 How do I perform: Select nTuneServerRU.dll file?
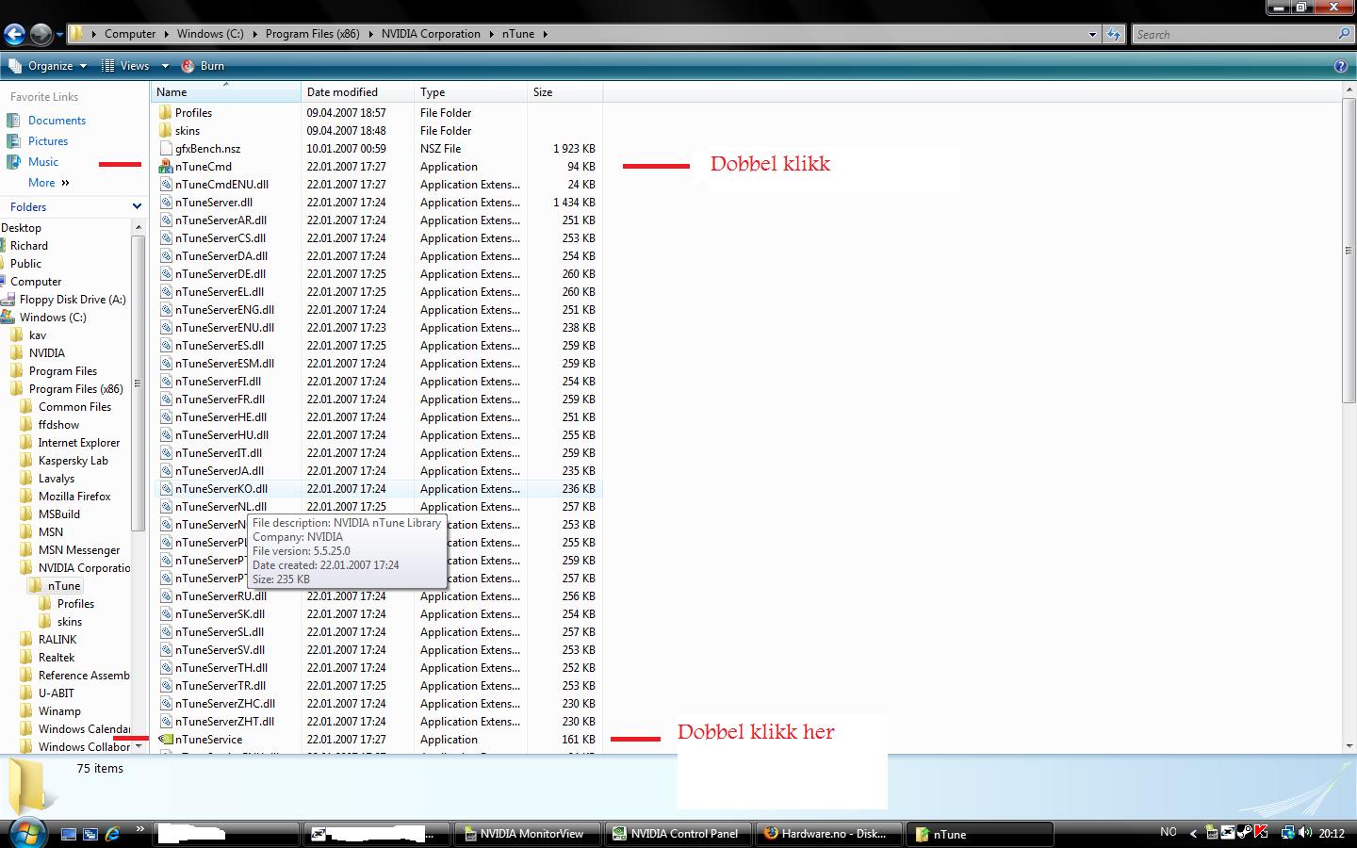coord(221,596)
